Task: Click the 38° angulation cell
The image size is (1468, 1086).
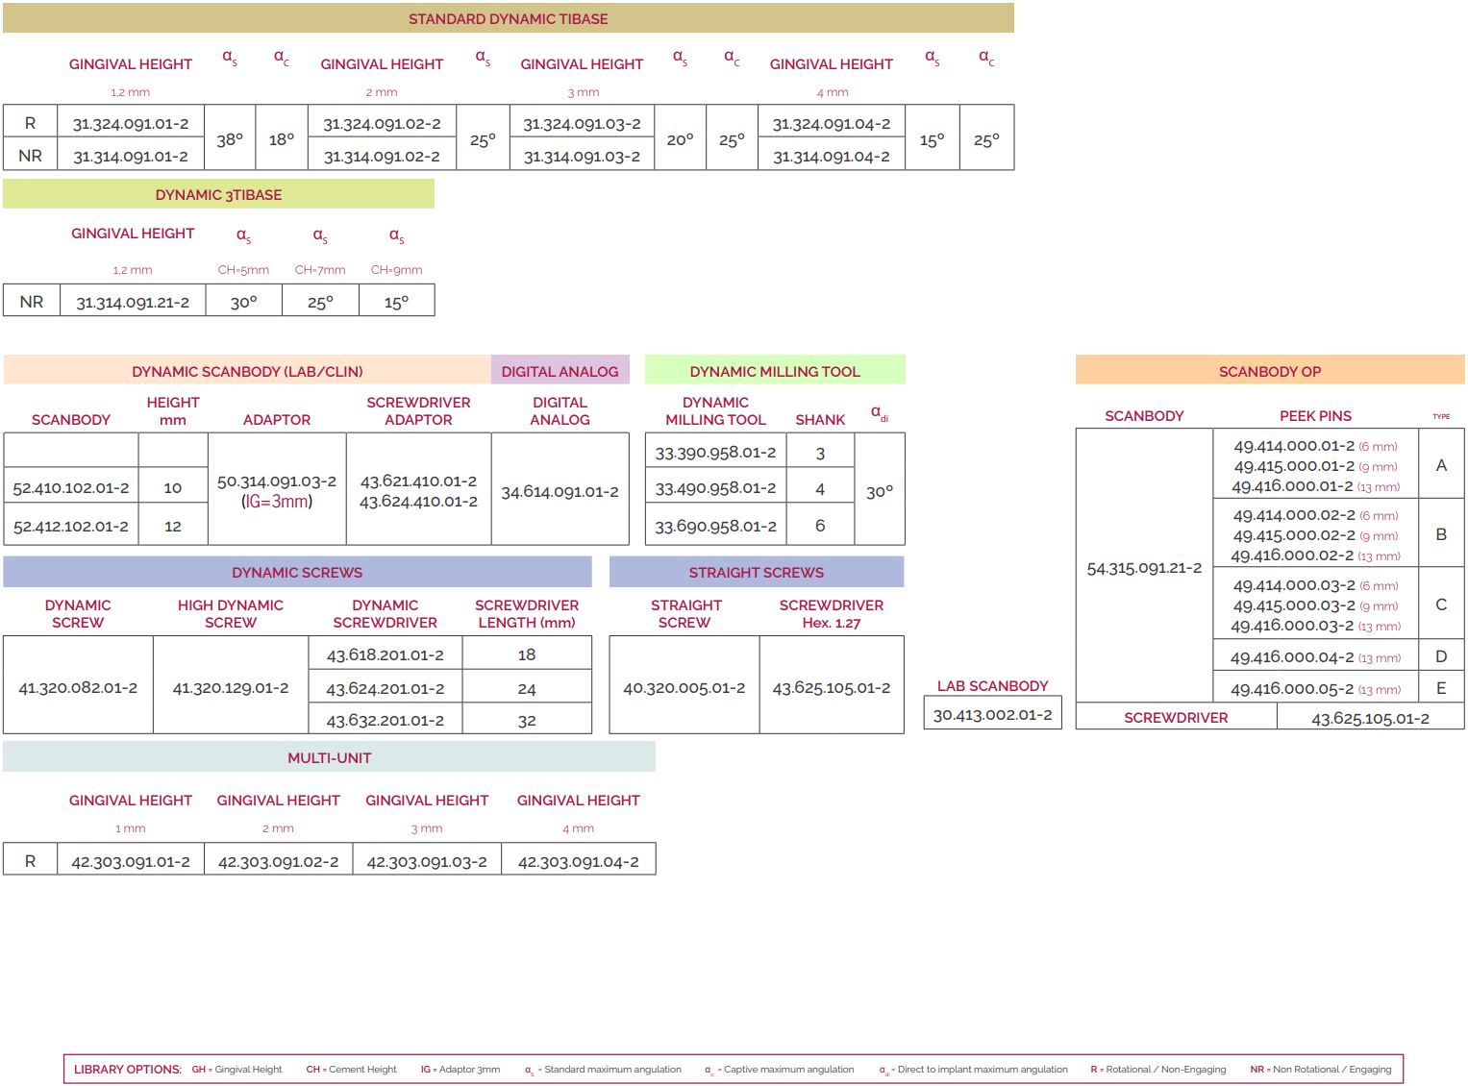Action: [230, 139]
